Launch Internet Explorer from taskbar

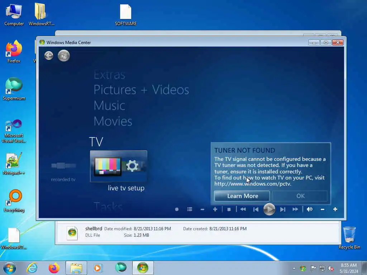[x=32, y=268]
